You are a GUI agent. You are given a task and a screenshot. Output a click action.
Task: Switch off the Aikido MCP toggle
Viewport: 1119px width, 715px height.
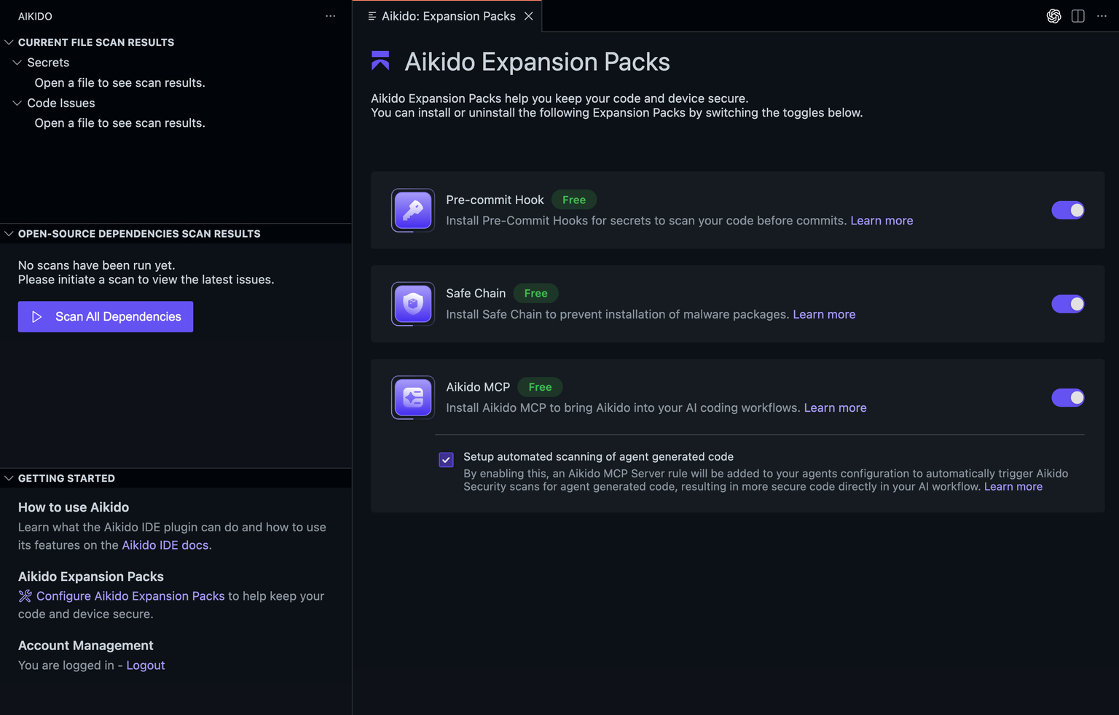pyautogui.click(x=1068, y=397)
